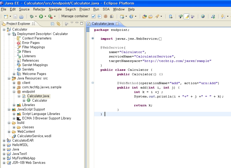Click the web browser globe icon

pos(203,16)
